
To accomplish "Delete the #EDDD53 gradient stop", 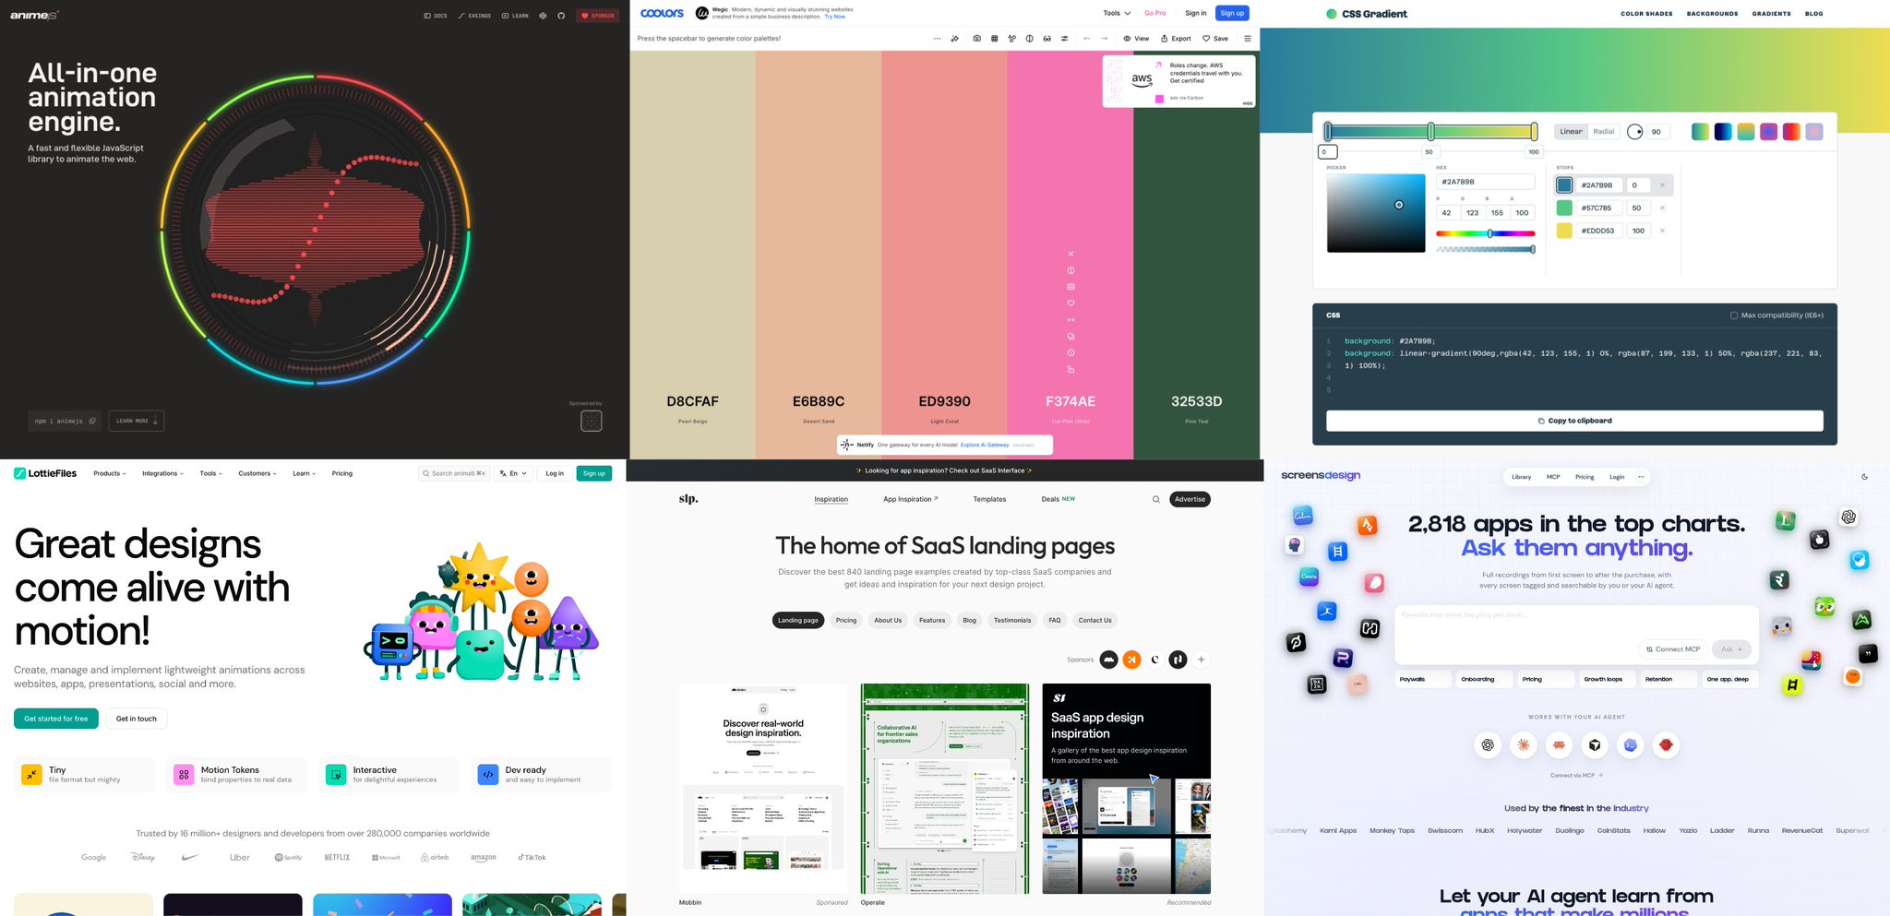I will point(1662,231).
